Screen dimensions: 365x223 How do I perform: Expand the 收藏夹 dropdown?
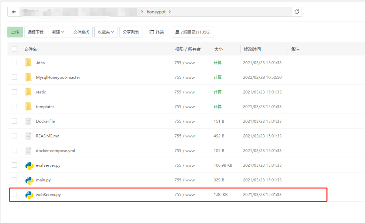click(x=106, y=32)
